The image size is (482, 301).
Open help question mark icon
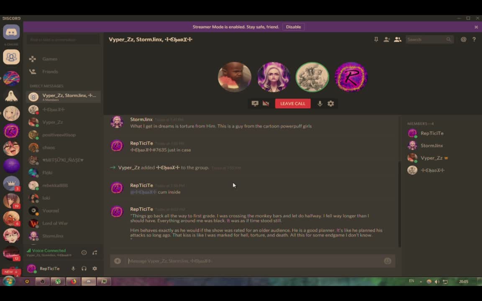[x=474, y=39]
